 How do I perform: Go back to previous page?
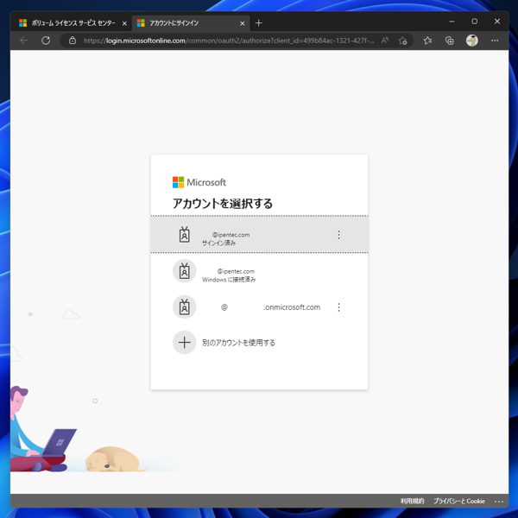click(24, 41)
